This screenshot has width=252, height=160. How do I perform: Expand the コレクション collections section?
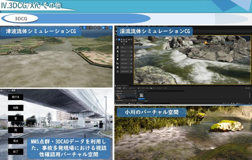click(116, 100)
